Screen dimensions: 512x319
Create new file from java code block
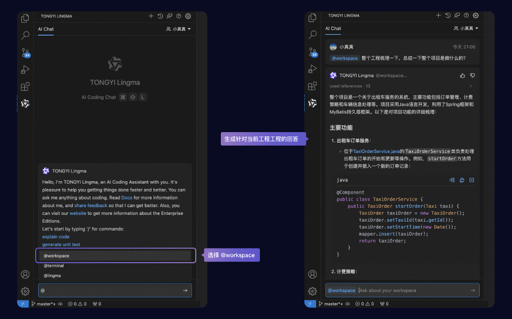point(472,180)
